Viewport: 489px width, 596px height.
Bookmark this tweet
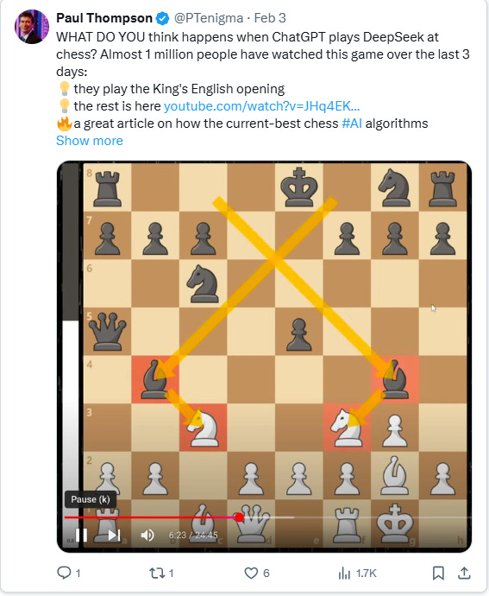(x=438, y=573)
